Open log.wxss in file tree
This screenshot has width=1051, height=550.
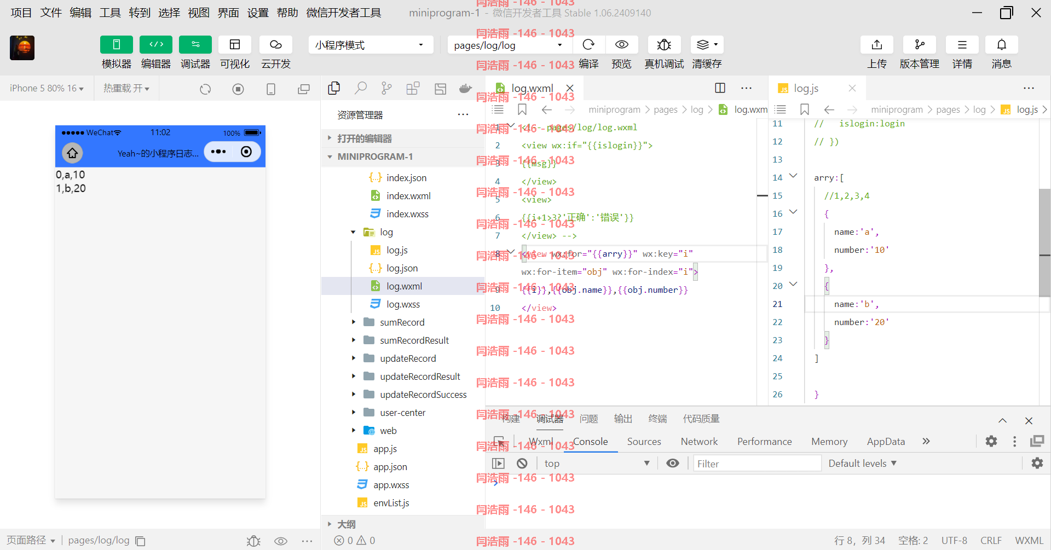click(x=403, y=304)
